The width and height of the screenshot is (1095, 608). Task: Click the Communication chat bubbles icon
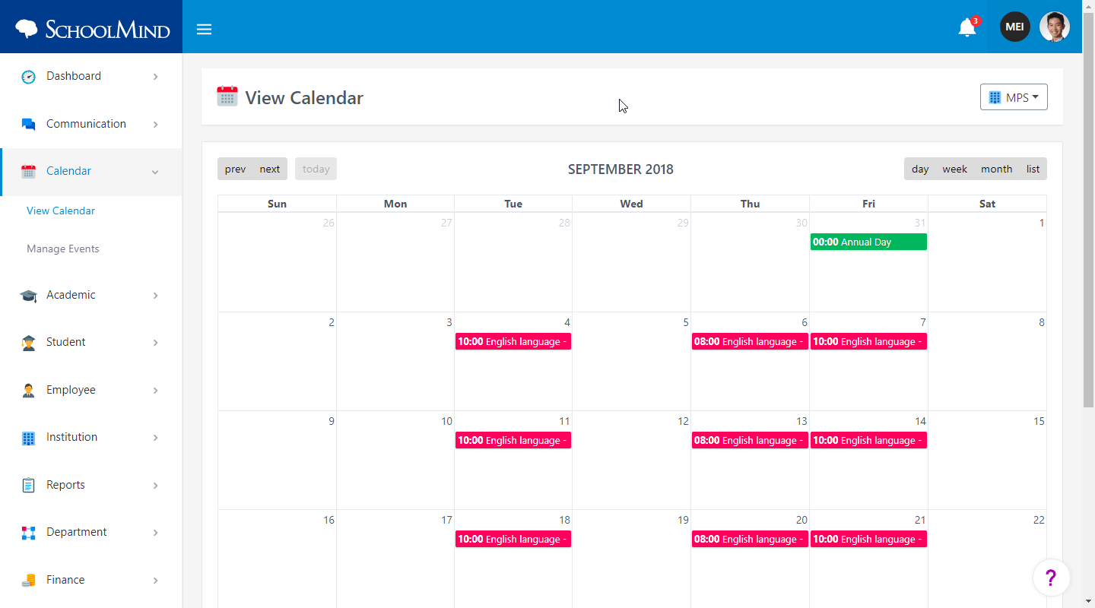point(29,124)
